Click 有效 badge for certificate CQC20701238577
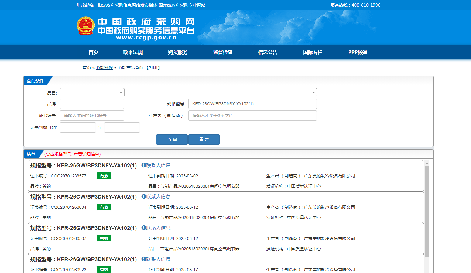The height and width of the screenshot is (273, 471). tap(104, 176)
